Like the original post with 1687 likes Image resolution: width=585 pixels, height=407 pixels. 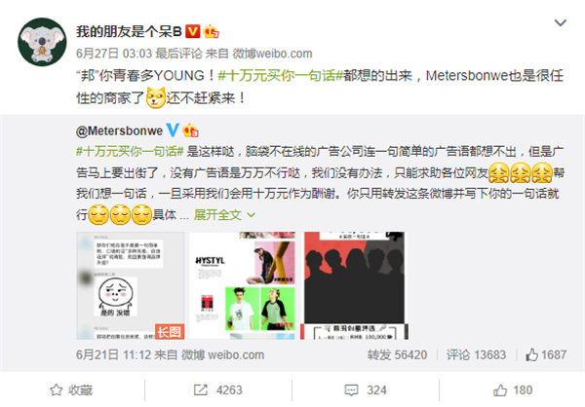[546, 354]
